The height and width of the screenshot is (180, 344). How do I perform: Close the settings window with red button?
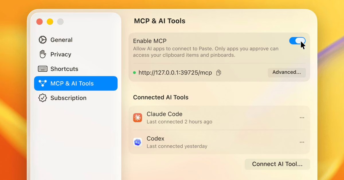pyautogui.click(x=40, y=21)
